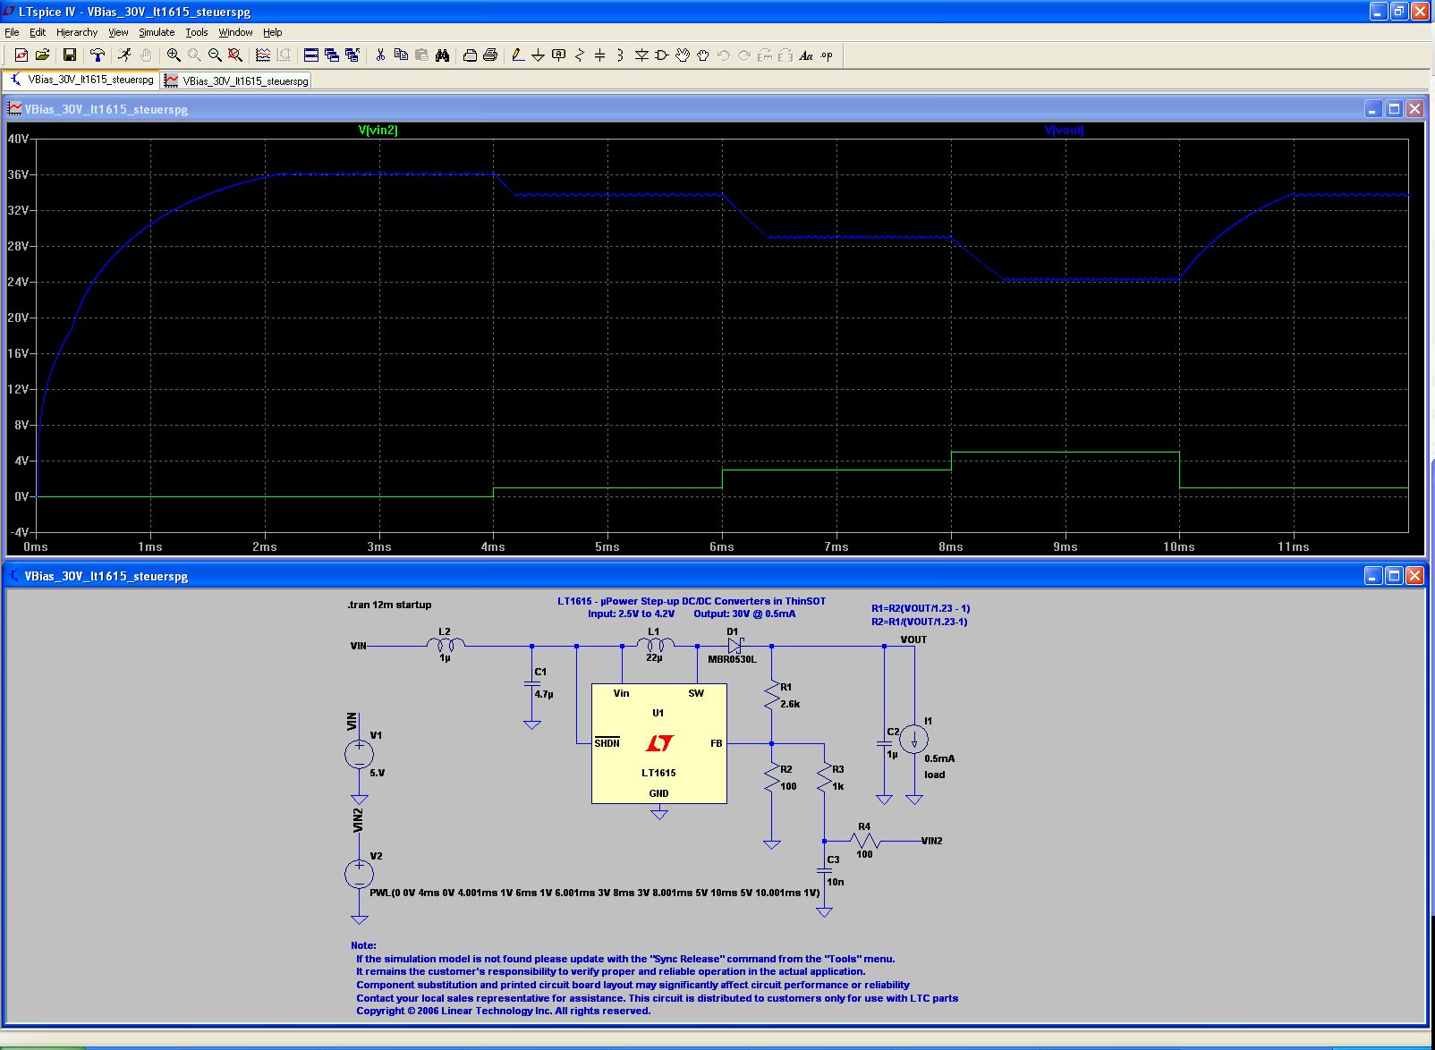
Task: Open the Control Panel hammer icon
Action: 98,55
